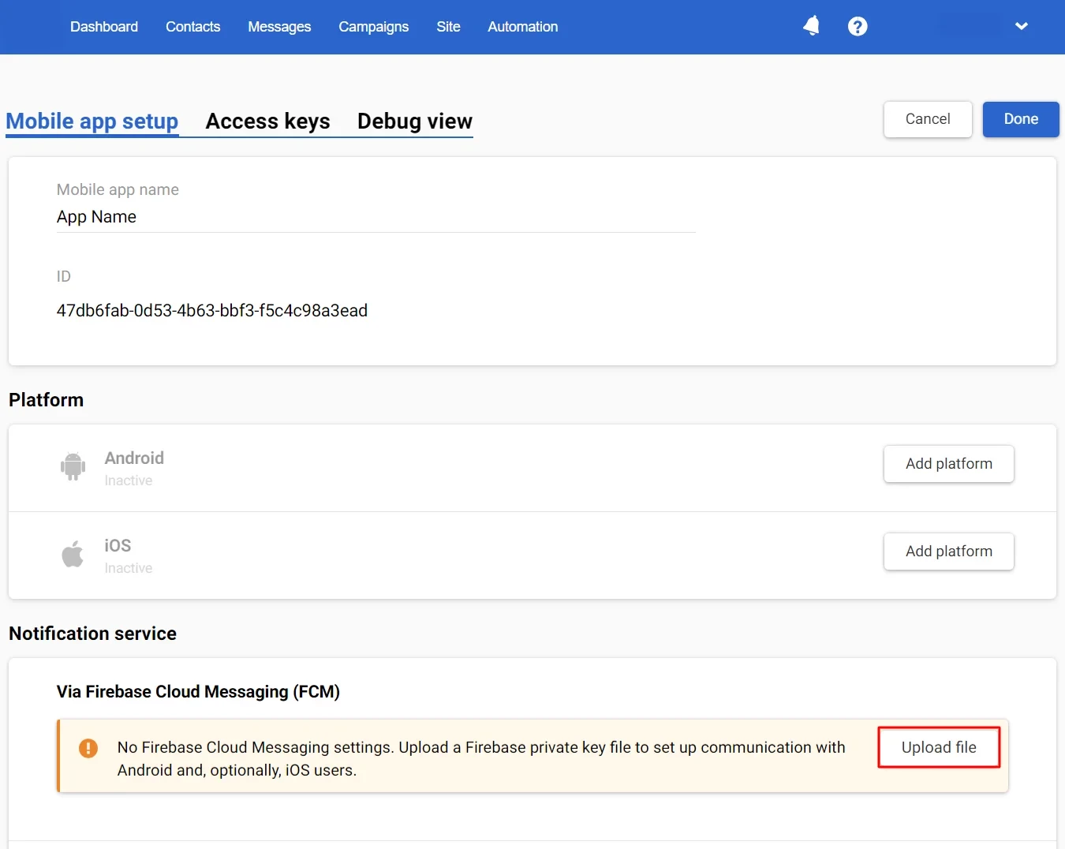Screen dimensions: 1065x849
Task: Go to the Contacts menu
Action: pyautogui.click(x=192, y=27)
